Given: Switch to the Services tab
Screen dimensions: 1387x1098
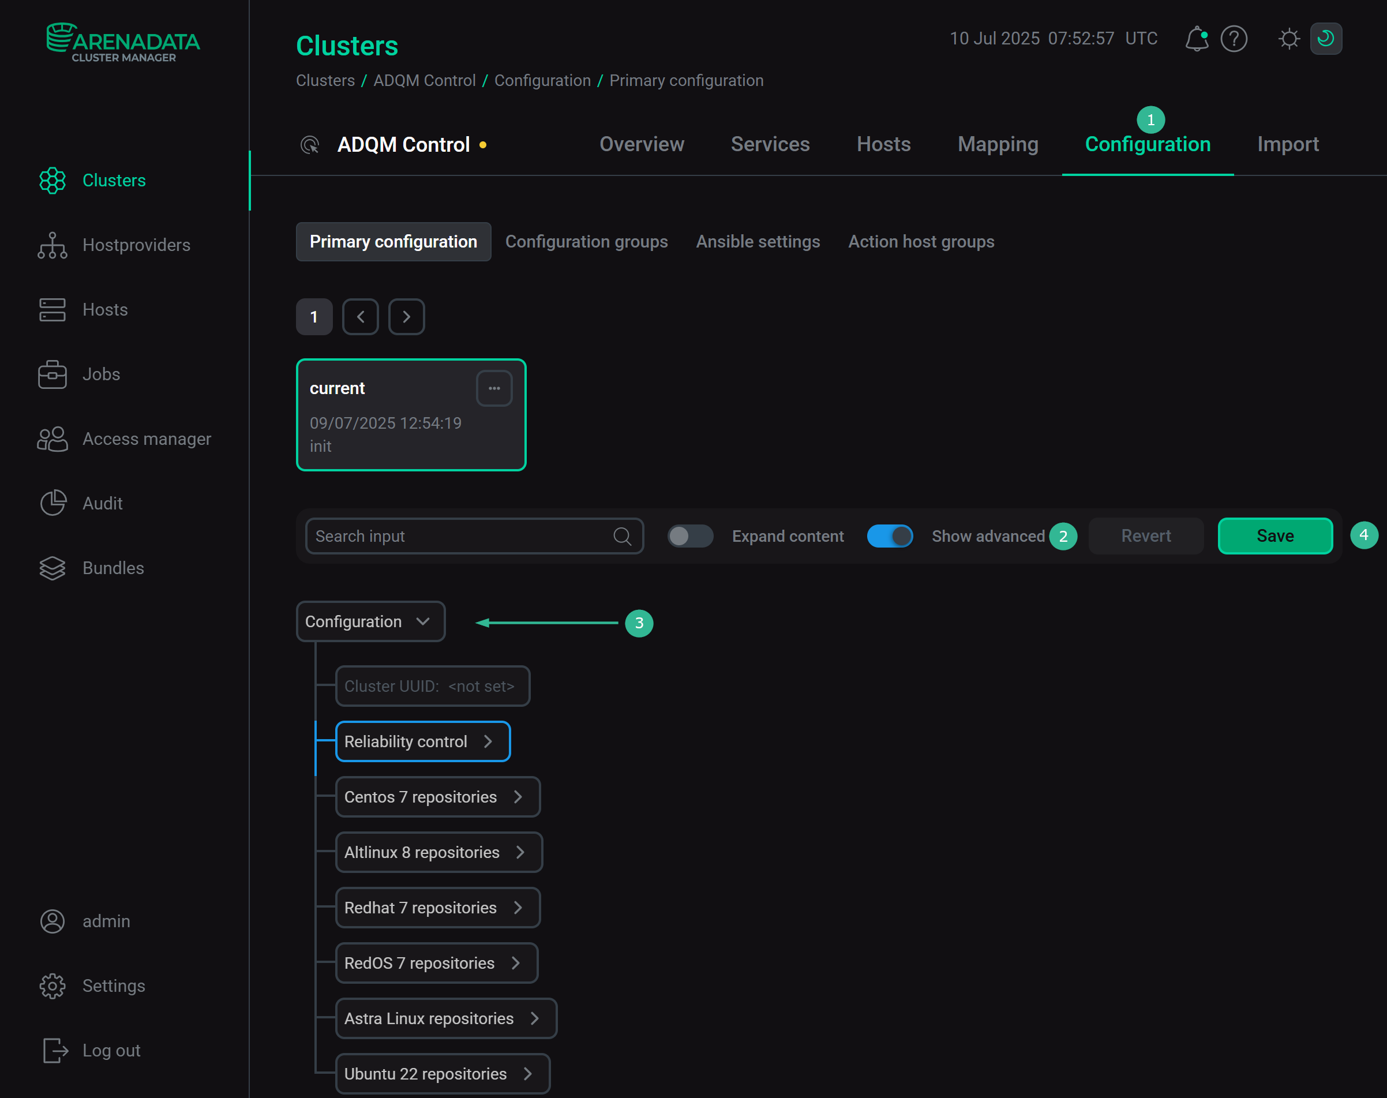Looking at the screenshot, I should [769, 144].
